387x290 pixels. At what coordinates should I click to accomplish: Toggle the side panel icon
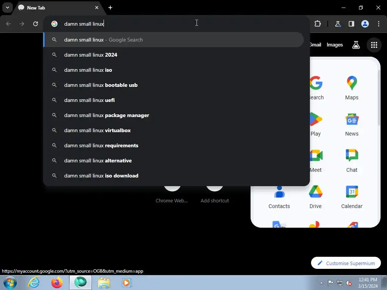[x=351, y=24]
